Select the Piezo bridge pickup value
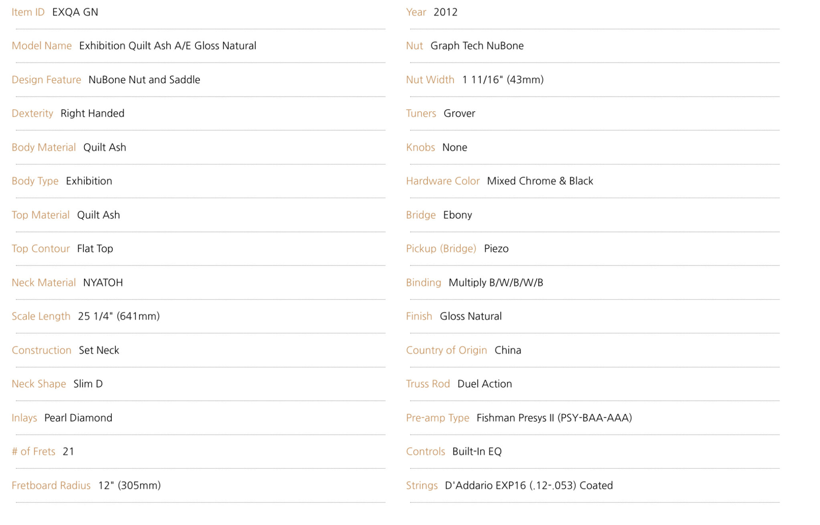The width and height of the screenshot is (820, 525). 496,248
